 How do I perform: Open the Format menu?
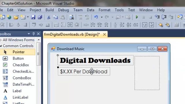[105, 10]
